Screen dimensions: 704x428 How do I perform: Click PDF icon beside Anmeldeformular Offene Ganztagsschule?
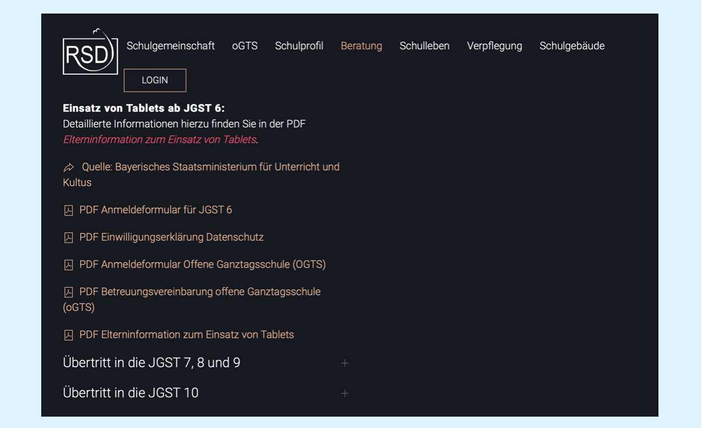point(68,265)
